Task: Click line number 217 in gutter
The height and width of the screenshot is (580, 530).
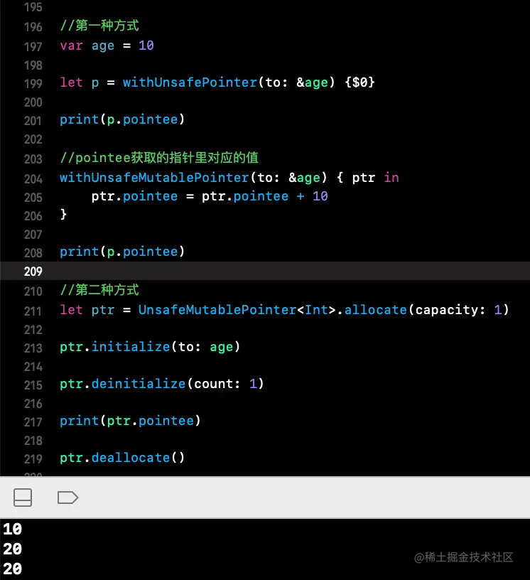Action: pyautogui.click(x=33, y=422)
